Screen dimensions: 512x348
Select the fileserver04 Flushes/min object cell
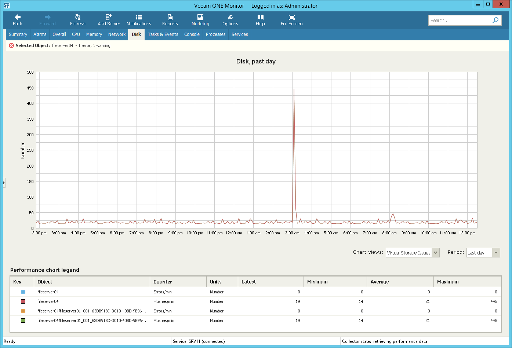[x=92, y=301]
